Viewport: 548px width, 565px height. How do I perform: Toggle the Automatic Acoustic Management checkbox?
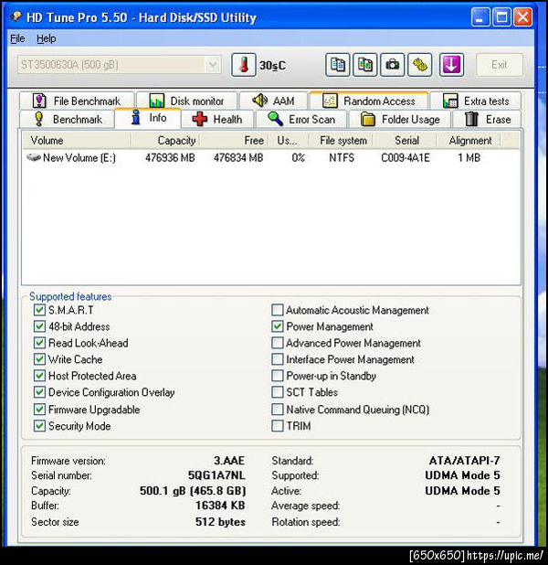(278, 310)
